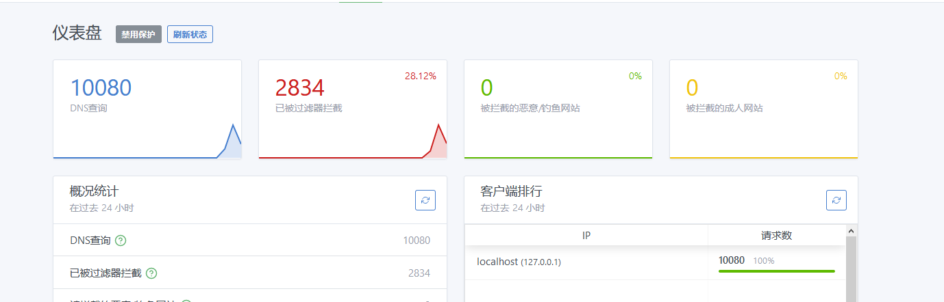Click the 请求数 column header
Image resolution: width=944 pixels, height=302 pixels.
[x=777, y=235]
